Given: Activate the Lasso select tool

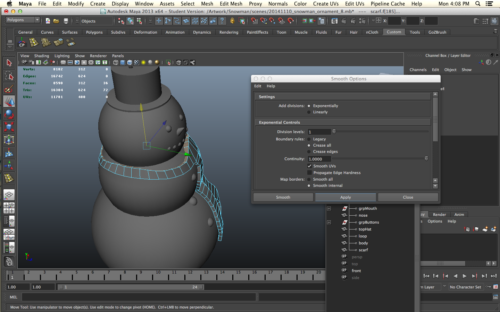Looking at the screenshot, I should click(x=9, y=76).
